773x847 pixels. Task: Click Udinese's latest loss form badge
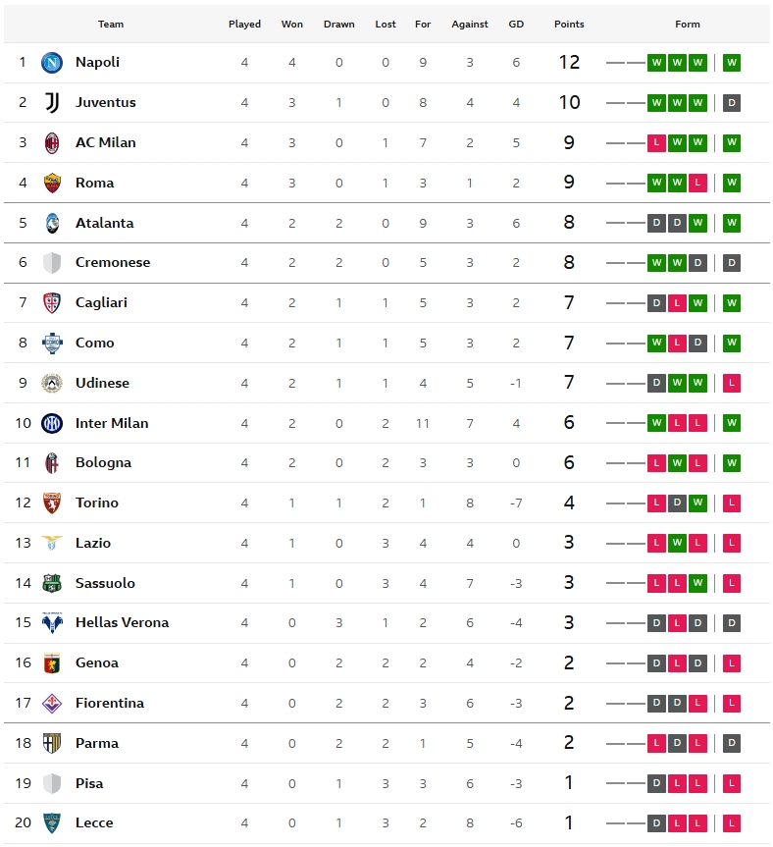click(x=732, y=383)
